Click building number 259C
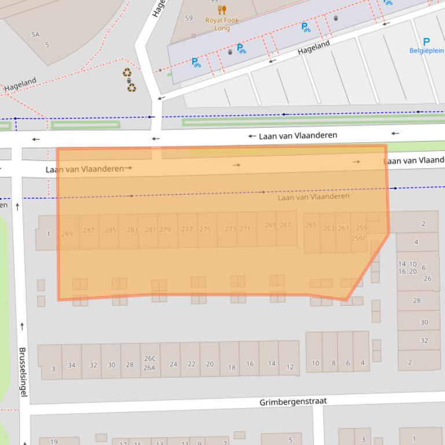This screenshot has height=445, width=445. tap(359, 238)
